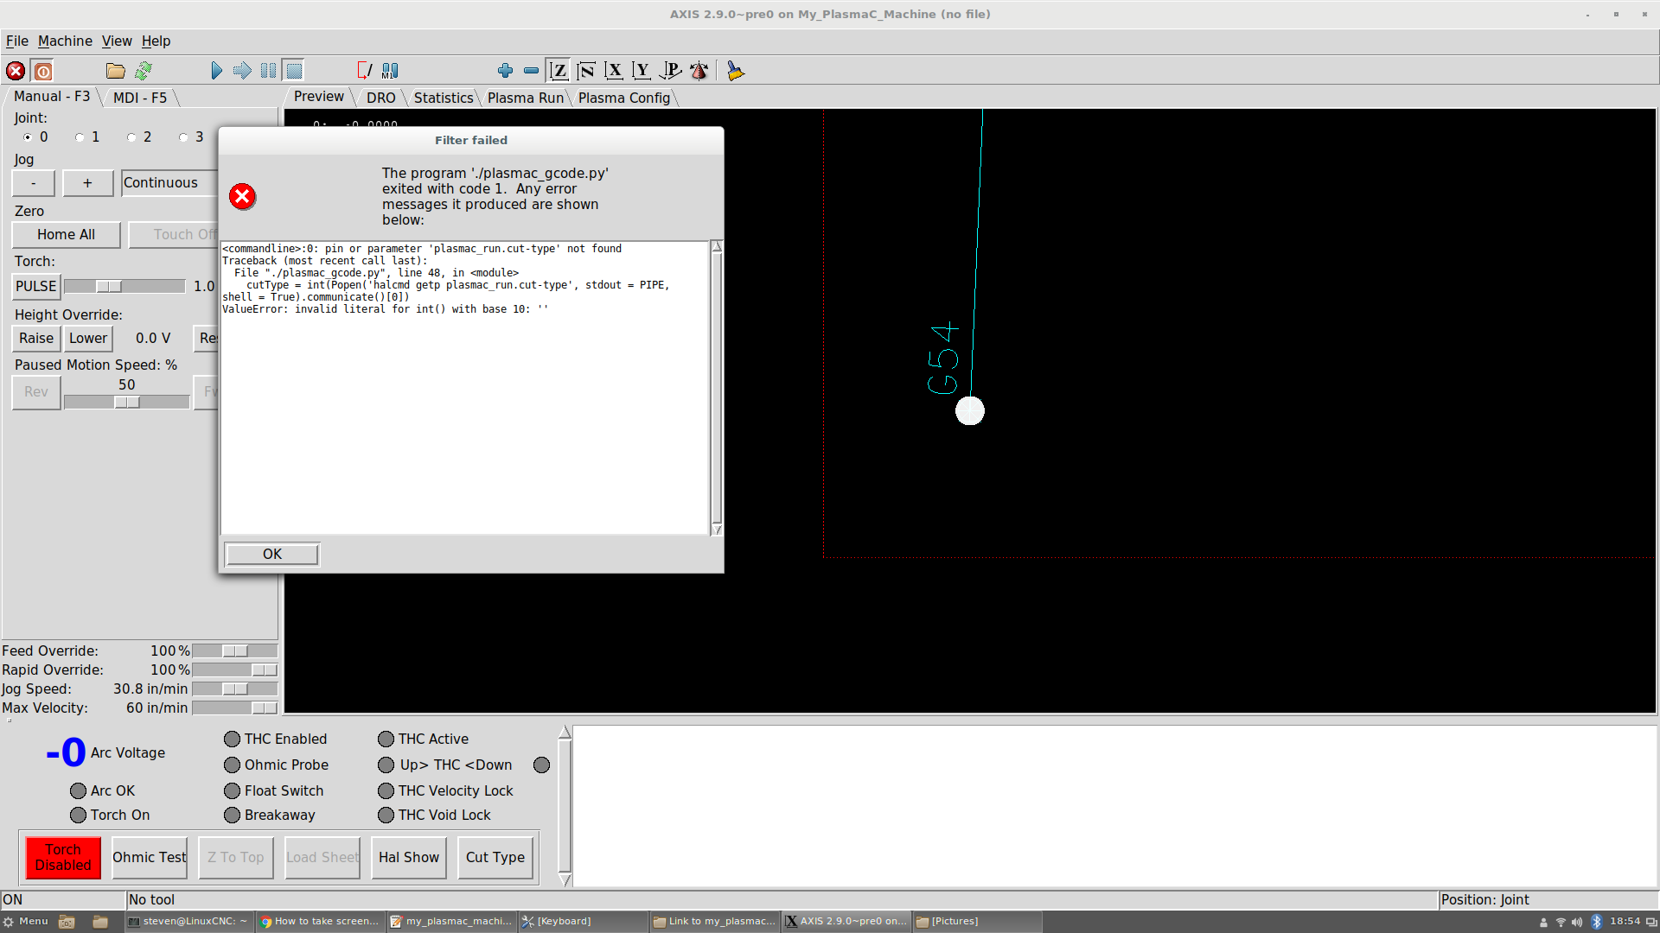Select the Z top view
Screen dimensions: 1660x933
pyautogui.click(x=559, y=71)
